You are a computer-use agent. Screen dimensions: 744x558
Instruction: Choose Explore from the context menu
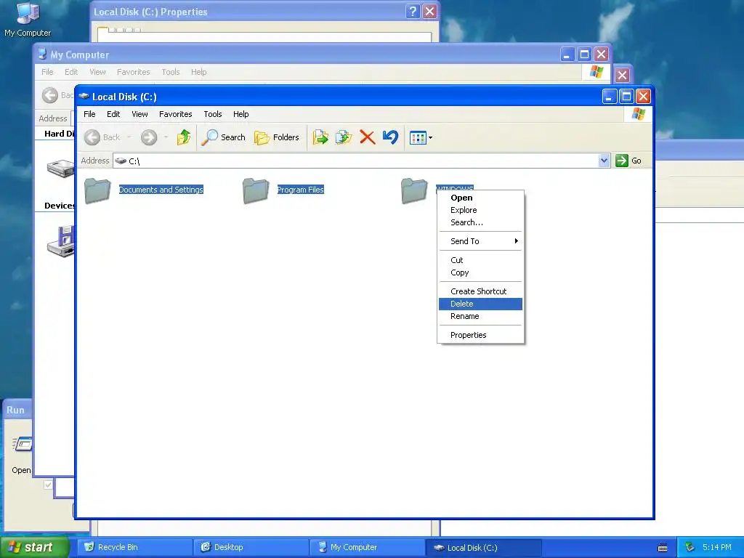[480, 210]
